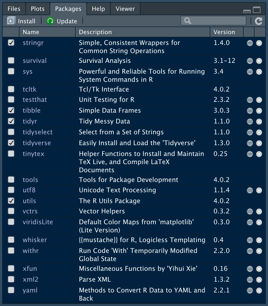Open the tools package link
This screenshot has width=268, height=306.
30,180
